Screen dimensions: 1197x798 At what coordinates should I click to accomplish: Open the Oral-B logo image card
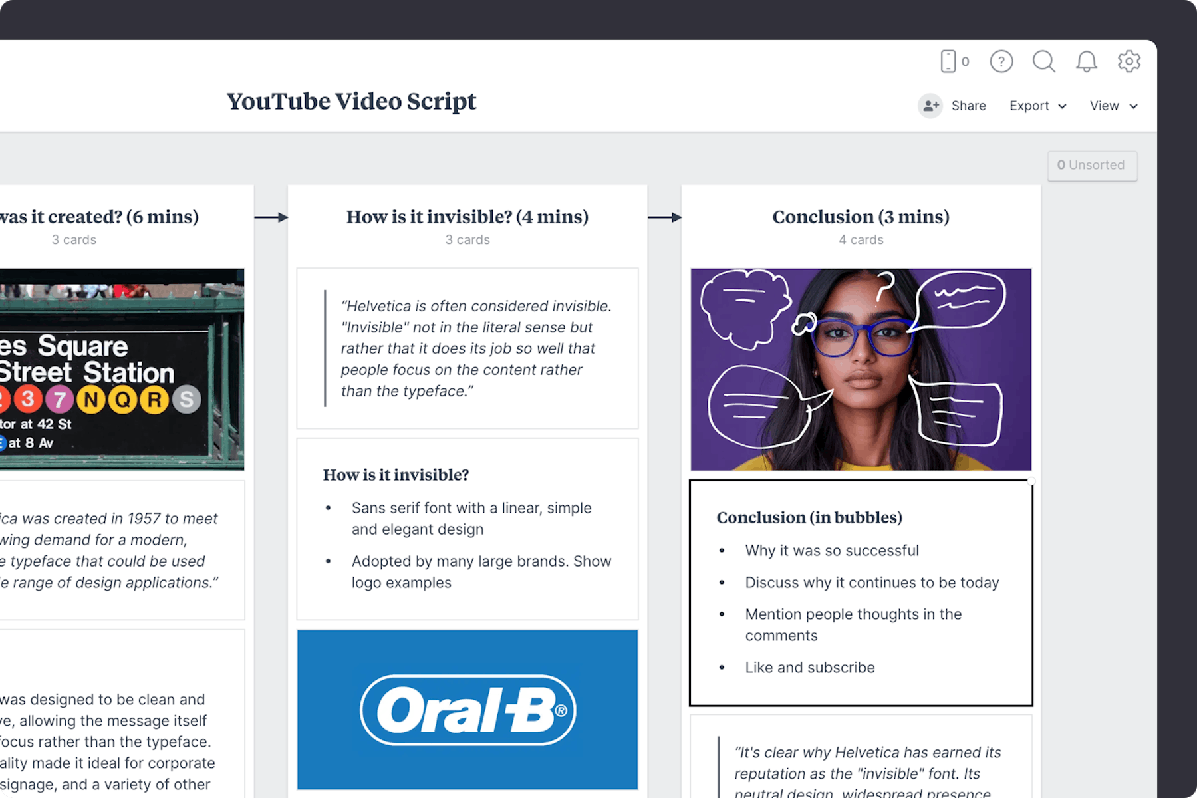tap(467, 710)
